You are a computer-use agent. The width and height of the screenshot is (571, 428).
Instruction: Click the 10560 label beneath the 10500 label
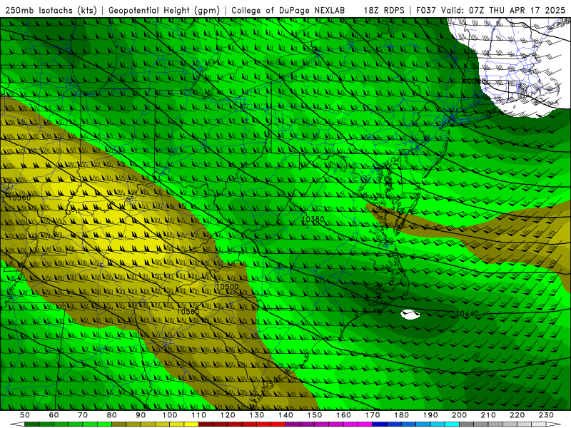pos(188,312)
